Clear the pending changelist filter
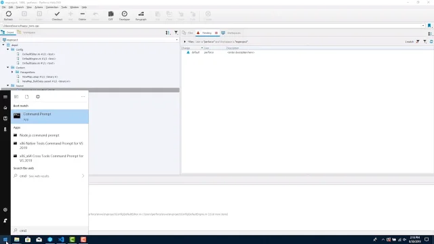 [418, 41]
